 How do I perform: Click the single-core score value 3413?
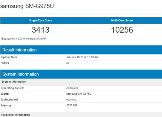[x=41, y=30]
